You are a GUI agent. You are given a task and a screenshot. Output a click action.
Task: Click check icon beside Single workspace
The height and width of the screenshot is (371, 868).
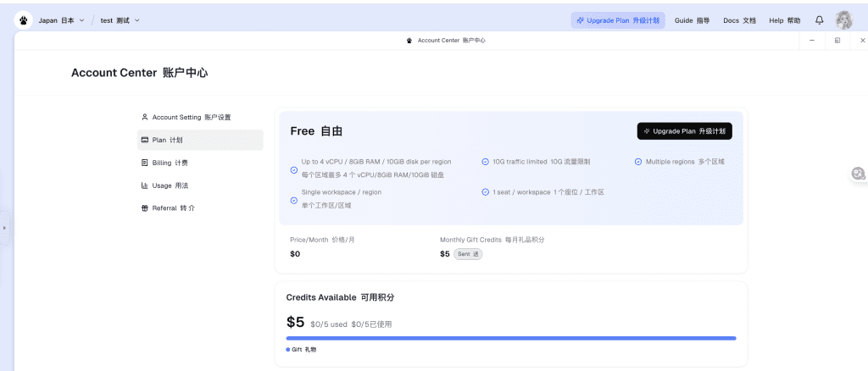click(294, 200)
